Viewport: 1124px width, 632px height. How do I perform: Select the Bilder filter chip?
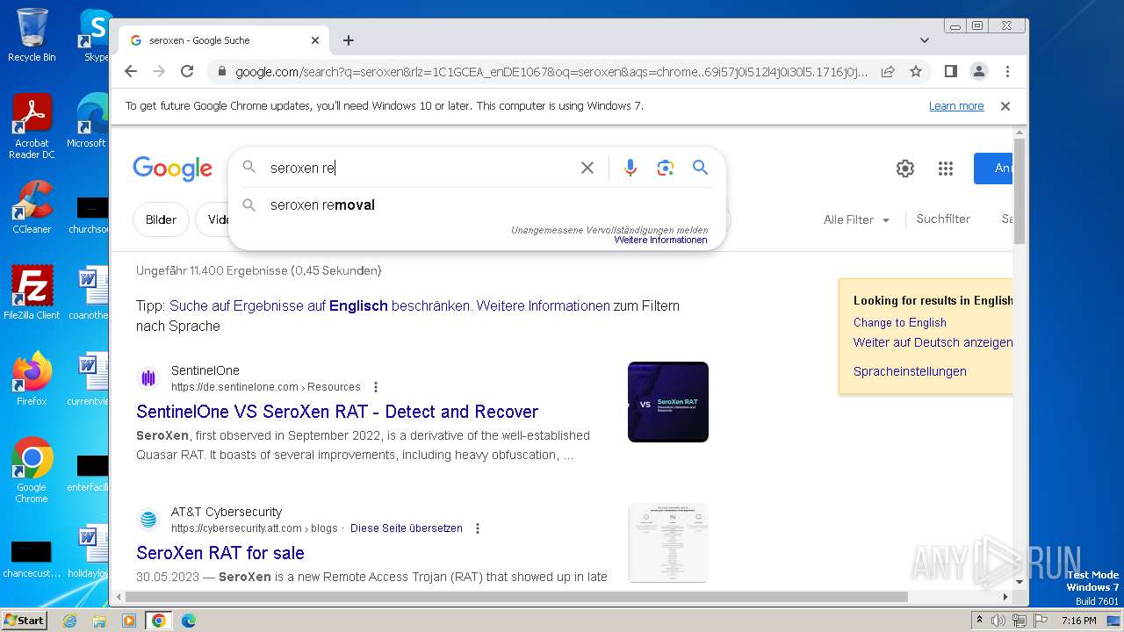pos(161,219)
